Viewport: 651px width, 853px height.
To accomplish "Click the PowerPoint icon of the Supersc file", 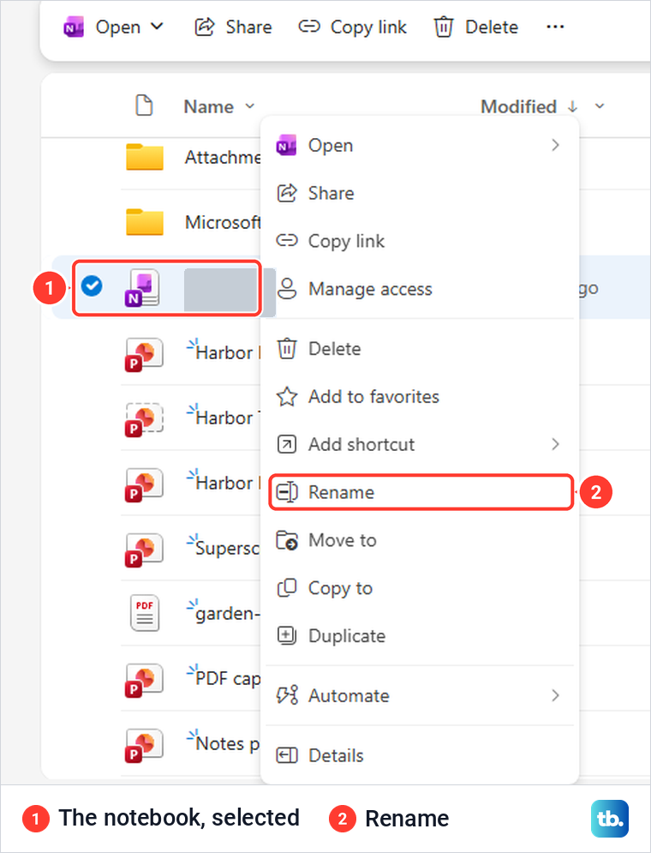I will (x=144, y=550).
